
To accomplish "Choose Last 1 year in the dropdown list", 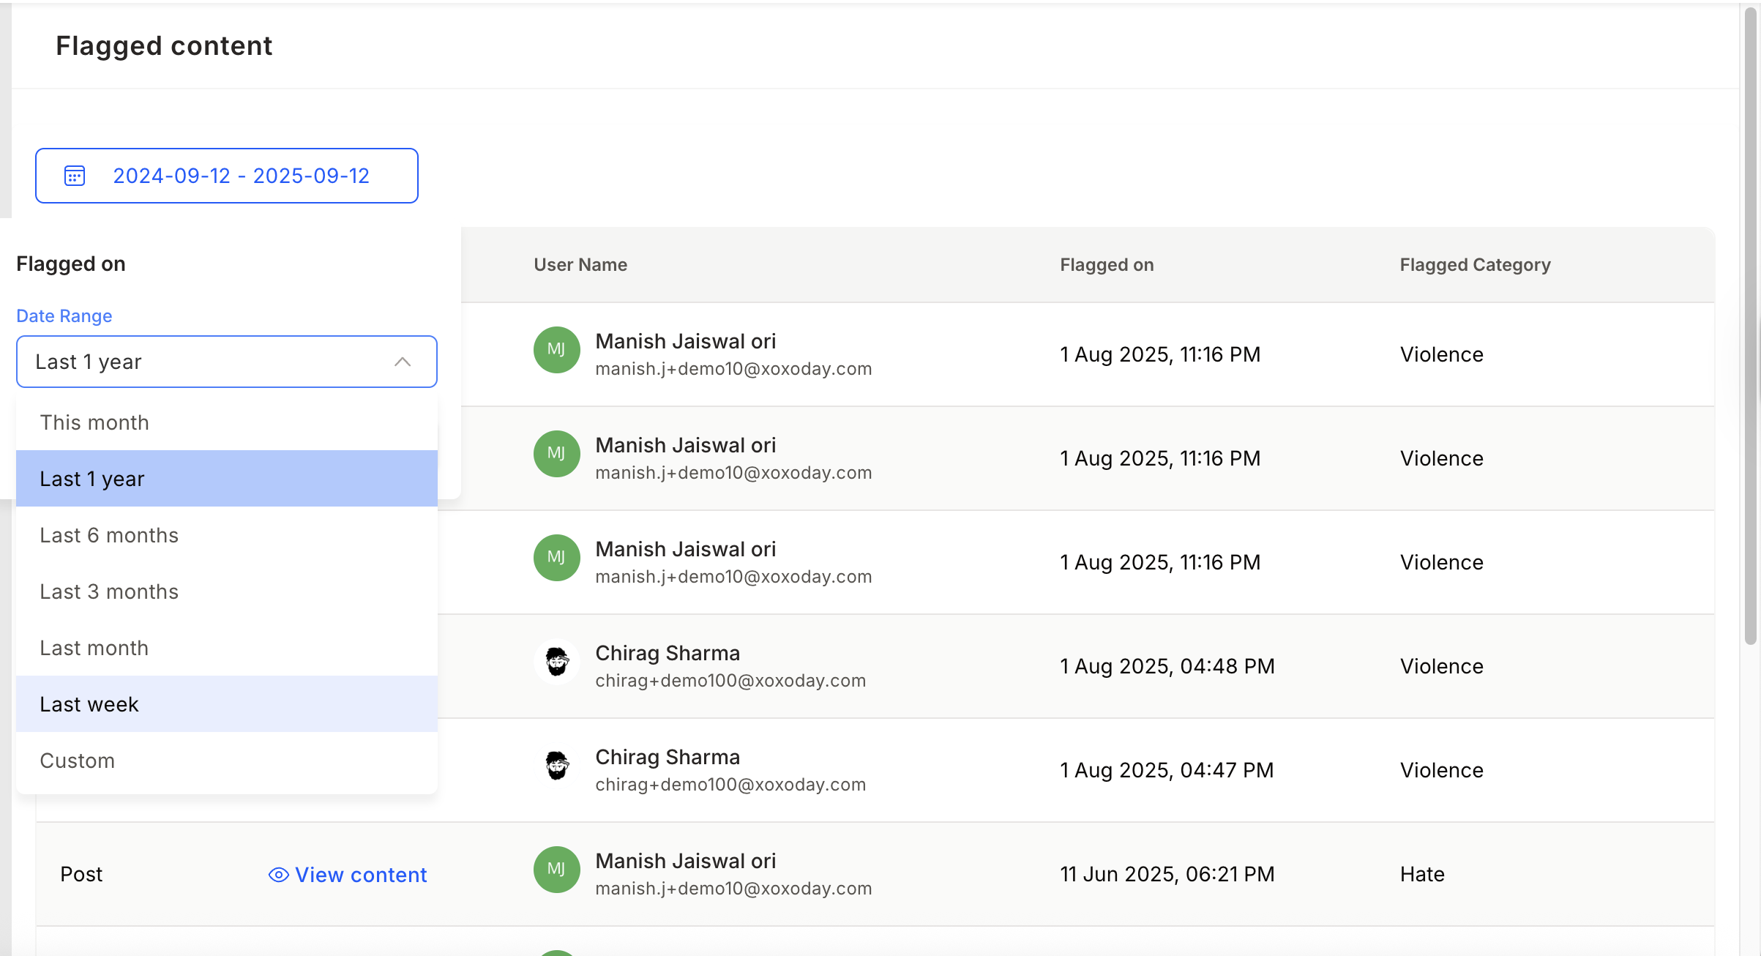I will [227, 479].
